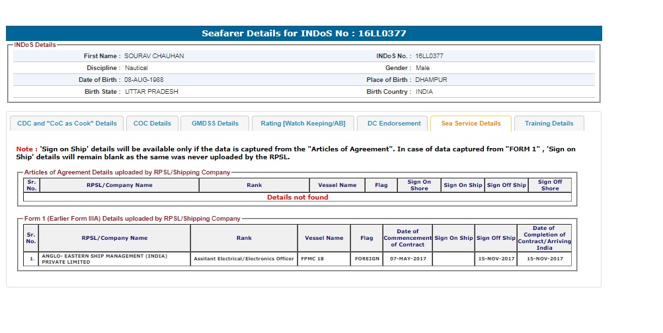The height and width of the screenshot is (333, 663).
Task: Select the FOREIGN flag cell
Action: tap(367, 259)
